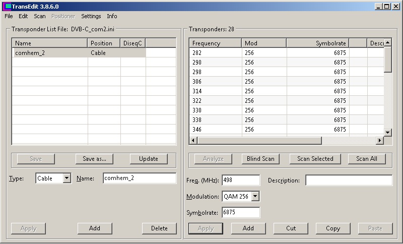Open the Settings menu
Screen dimensions: 403x244
(x=91, y=16)
